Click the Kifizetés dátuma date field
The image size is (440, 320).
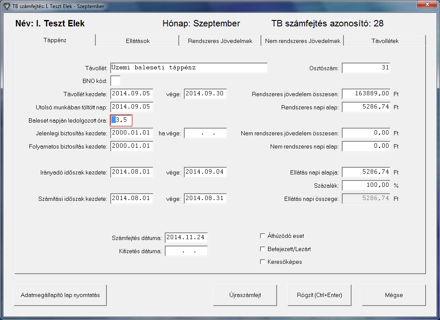[x=186, y=251]
